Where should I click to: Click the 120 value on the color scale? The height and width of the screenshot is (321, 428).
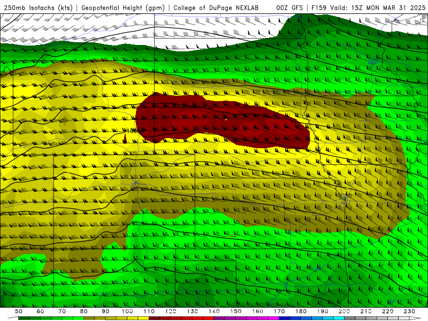171,311
